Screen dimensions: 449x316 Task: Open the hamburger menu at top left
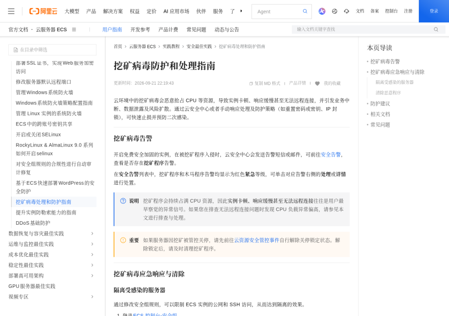pyautogui.click(x=11, y=11)
